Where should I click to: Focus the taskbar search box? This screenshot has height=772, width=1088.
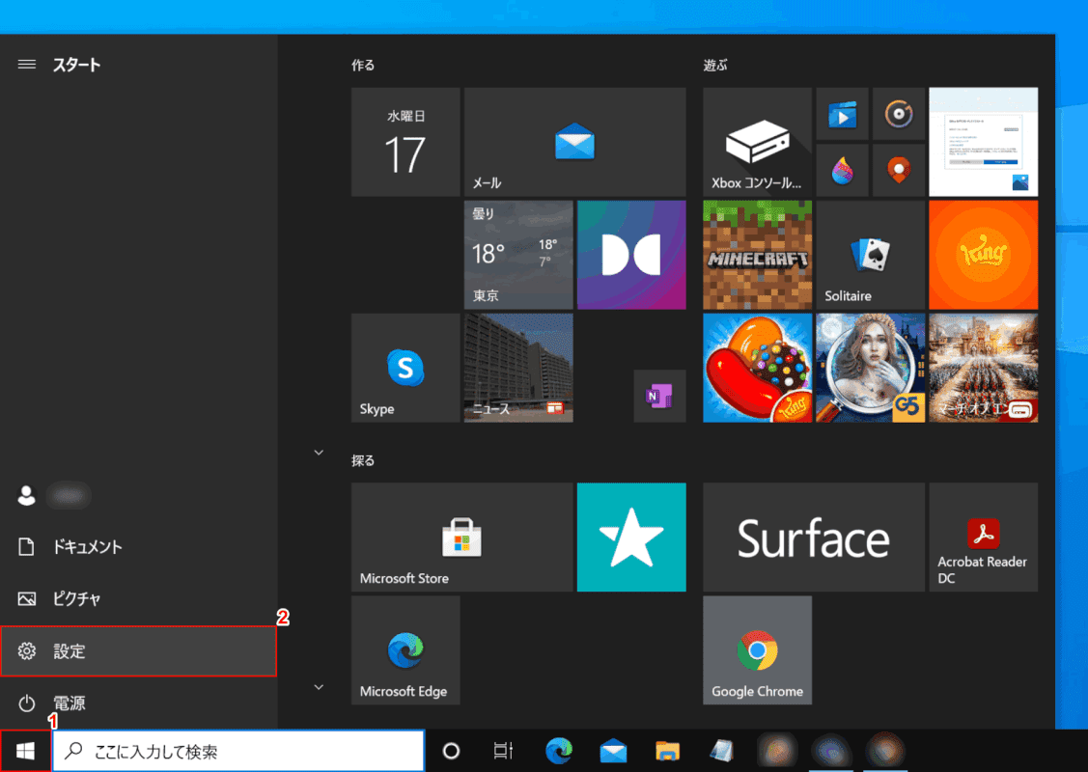click(x=238, y=751)
